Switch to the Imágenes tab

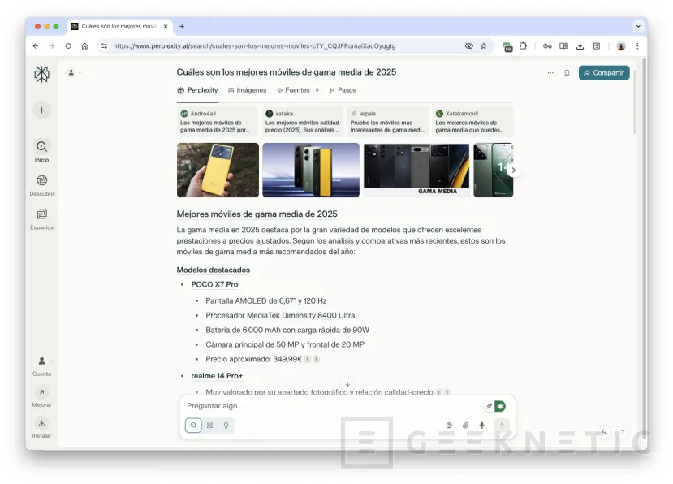coord(248,90)
